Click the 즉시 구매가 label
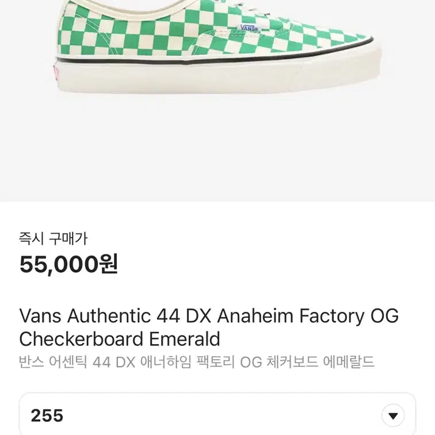This screenshot has height=435, width=435. 54,239
